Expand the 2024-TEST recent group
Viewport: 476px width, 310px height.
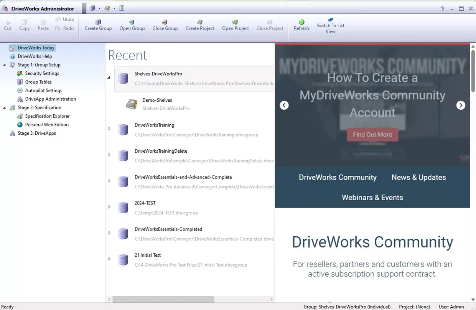pos(109,207)
